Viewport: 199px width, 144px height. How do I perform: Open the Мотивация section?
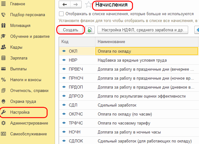click(20, 26)
